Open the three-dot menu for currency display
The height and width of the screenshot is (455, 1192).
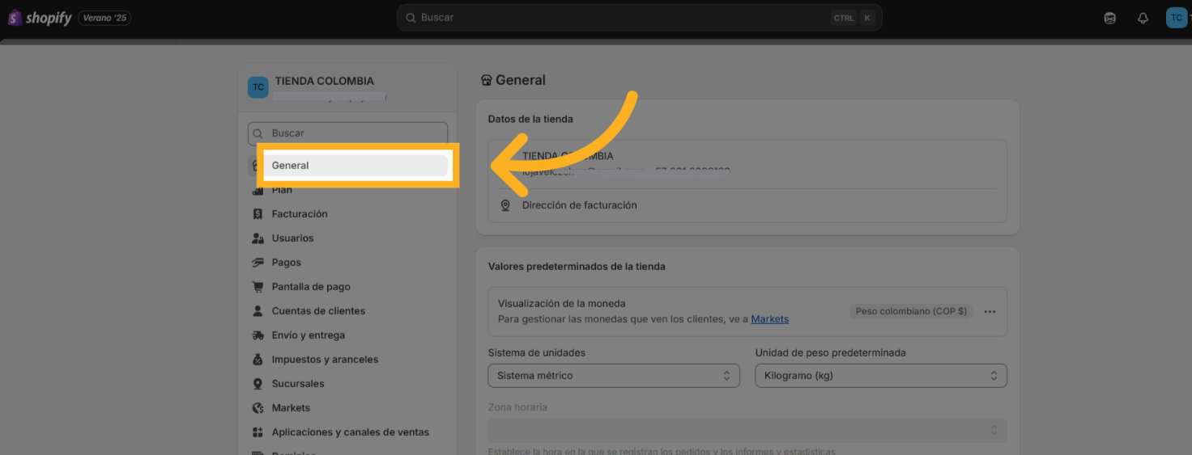[x=990, y=311]
